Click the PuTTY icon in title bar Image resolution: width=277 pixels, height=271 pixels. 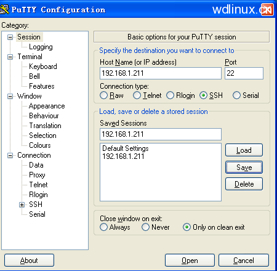4,9
